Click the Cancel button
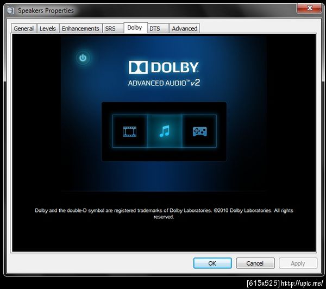 (x=255, y=263)
